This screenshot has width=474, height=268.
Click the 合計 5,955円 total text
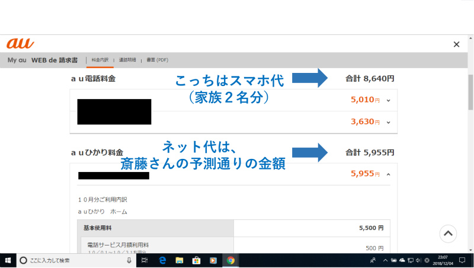pyautogui.click(x=370, y=152)
